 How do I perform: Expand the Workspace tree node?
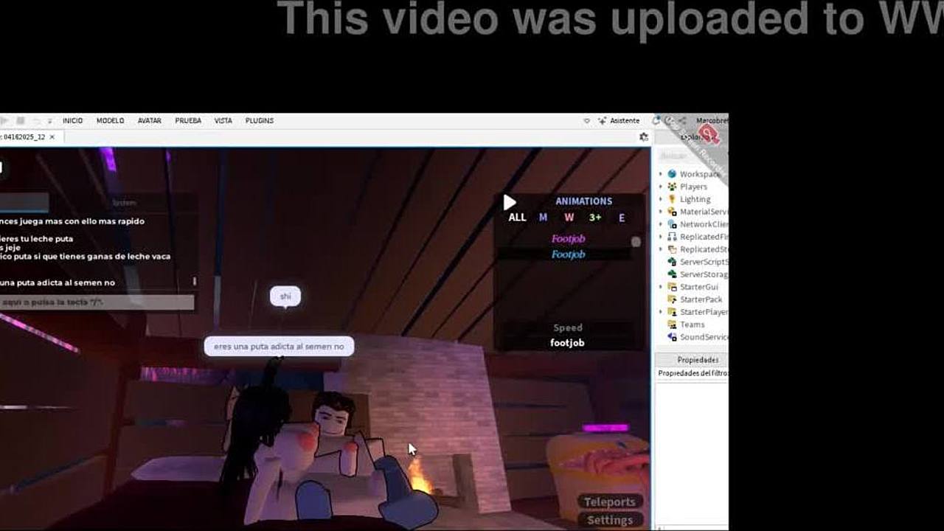tap(661, 174)
